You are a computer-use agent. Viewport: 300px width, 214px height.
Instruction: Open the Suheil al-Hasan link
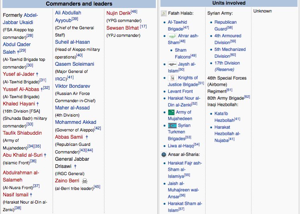click(72, 42)
